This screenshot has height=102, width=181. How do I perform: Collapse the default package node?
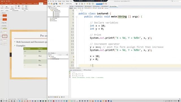tap(51, 10)
